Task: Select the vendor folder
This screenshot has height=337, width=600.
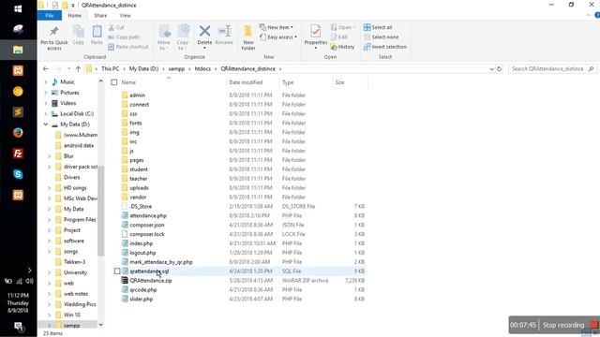Action: pyautogui.click(x=138, y=198)
